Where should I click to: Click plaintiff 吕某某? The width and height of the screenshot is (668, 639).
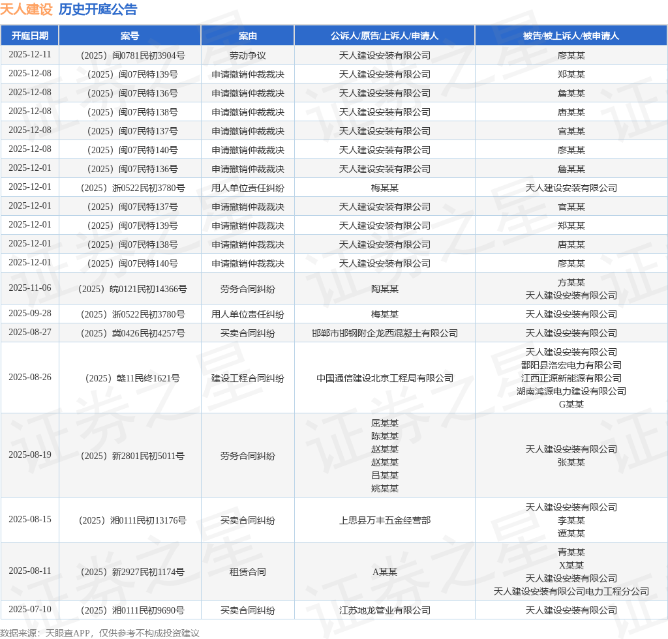pyautogui.click(x=385, y=475)
